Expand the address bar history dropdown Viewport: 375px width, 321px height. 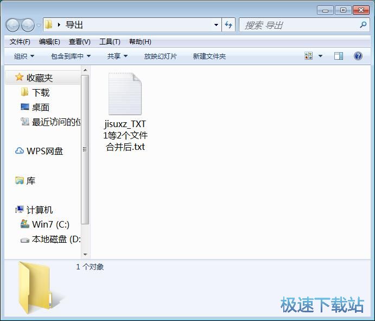(x=216, y=24)
